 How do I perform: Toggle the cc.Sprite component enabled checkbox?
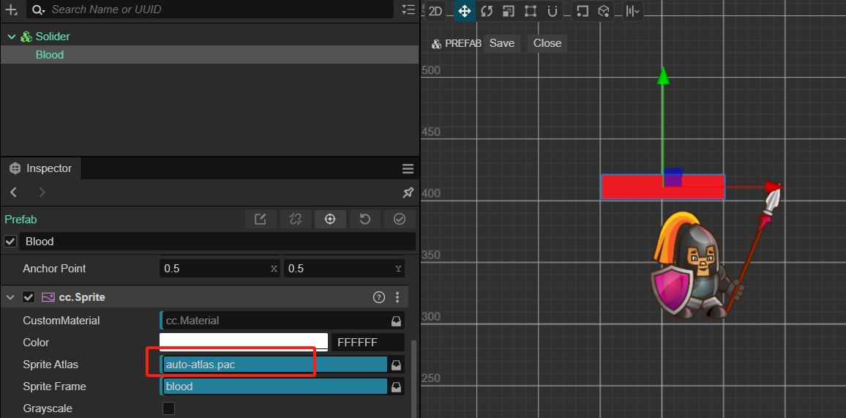click(x=28, y=297)
